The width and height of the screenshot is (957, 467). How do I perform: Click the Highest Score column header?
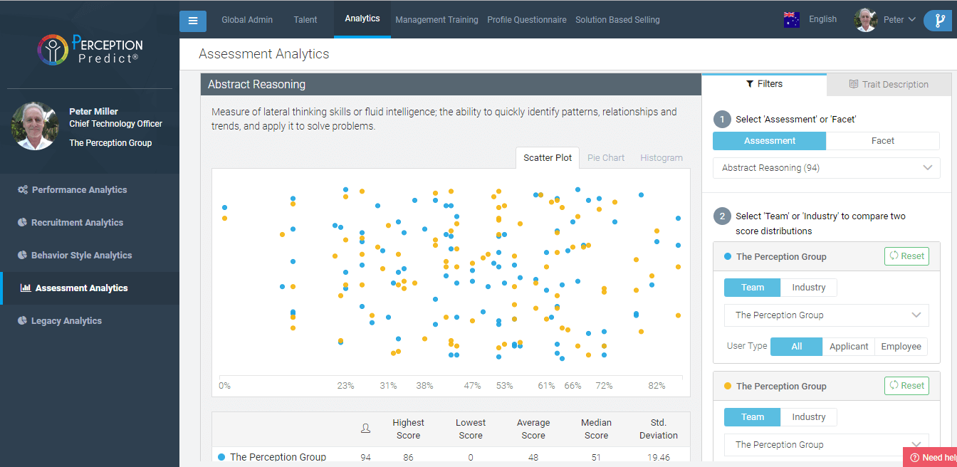[408, 429]
